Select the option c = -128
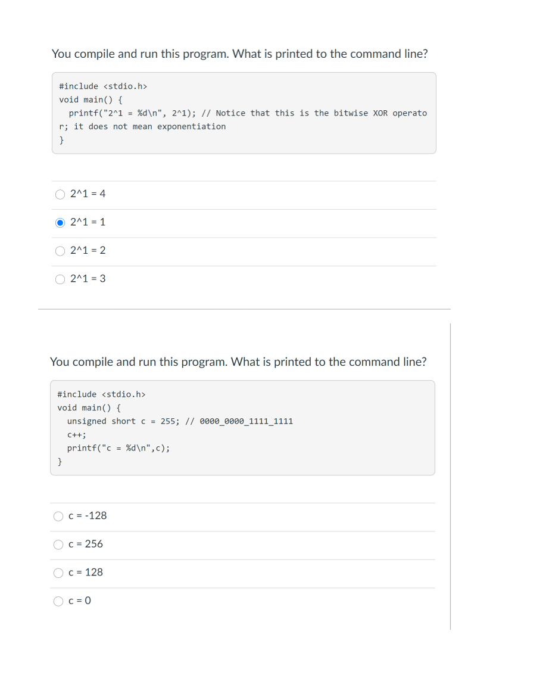Image resolution: width=546 pixels, height=700 pixels. click(58, 516)
